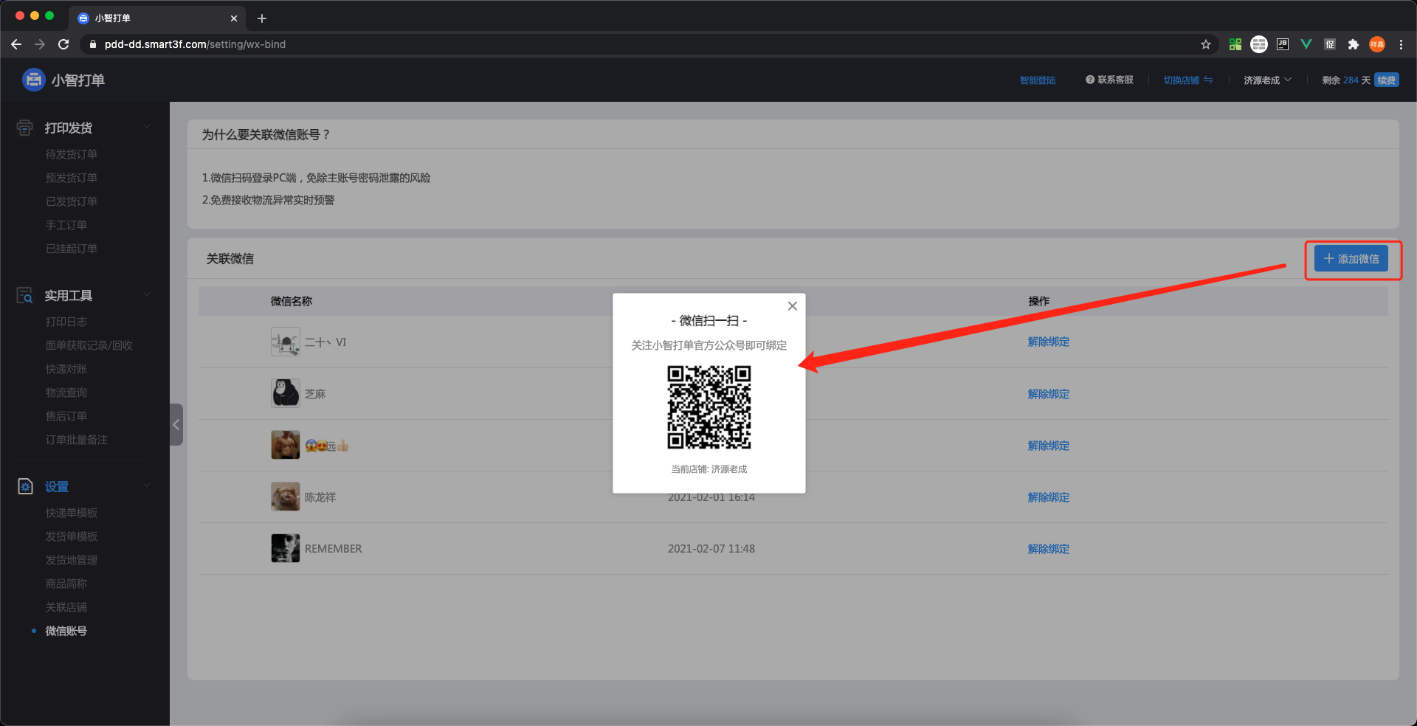Select 微信账号 in sidebar
This screenshot has width=1417, height=726.
[66, 631]
